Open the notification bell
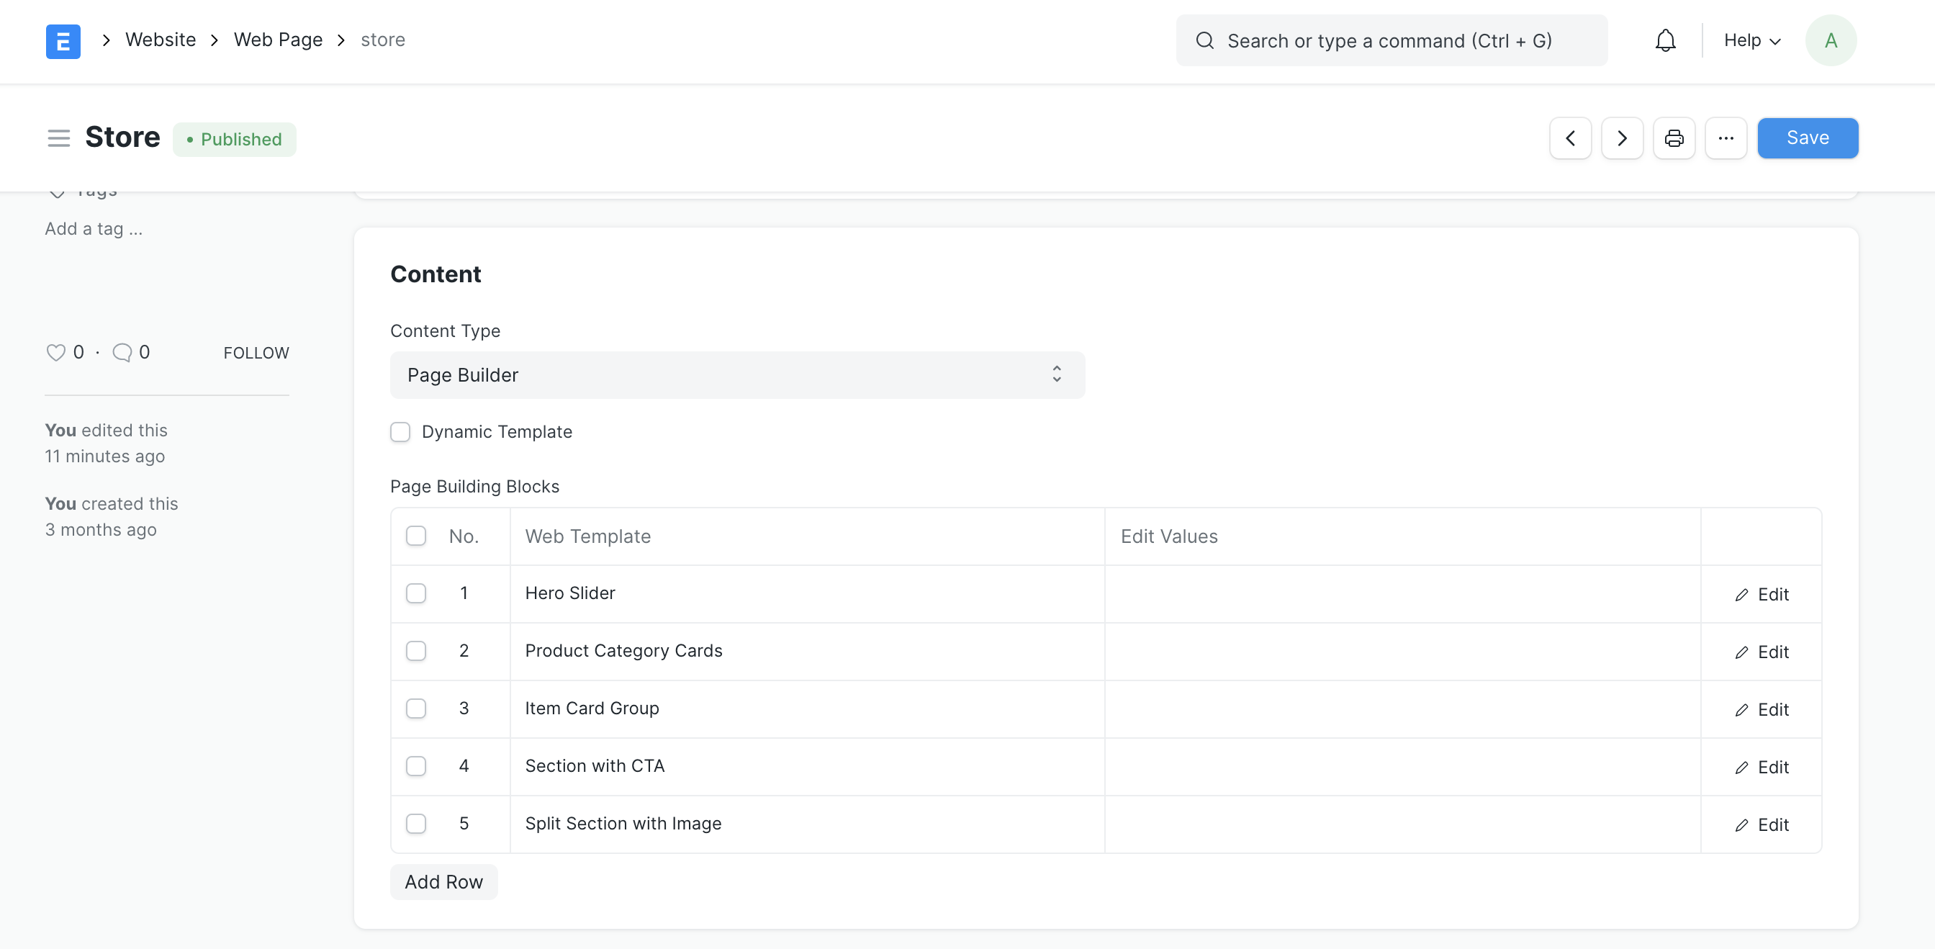This screenshot has width=1935, height=949. (x=1665, y=40)
